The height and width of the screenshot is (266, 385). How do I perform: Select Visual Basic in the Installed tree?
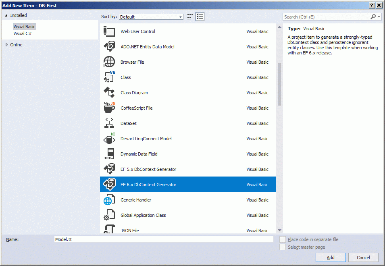[24, 27]
